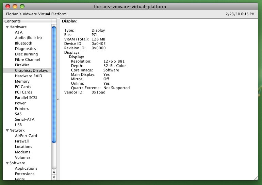
Task: Click the window resize grip corner
Action: 256,178
